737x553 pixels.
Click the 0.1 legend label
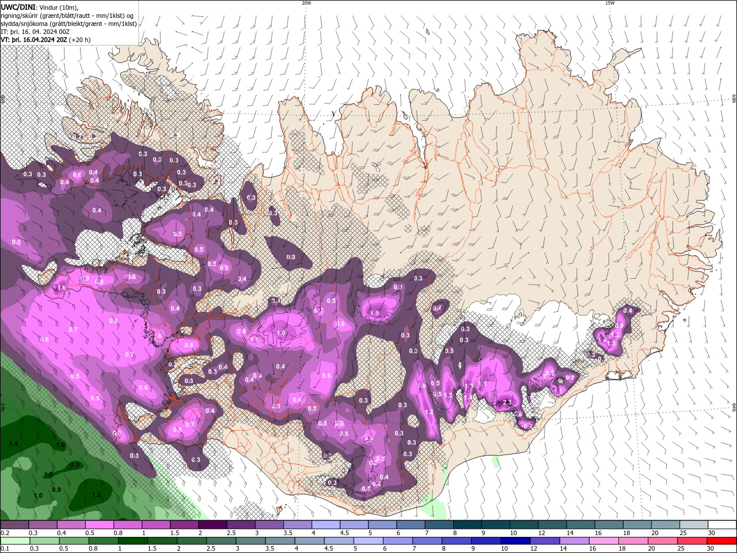click(5, 549)
